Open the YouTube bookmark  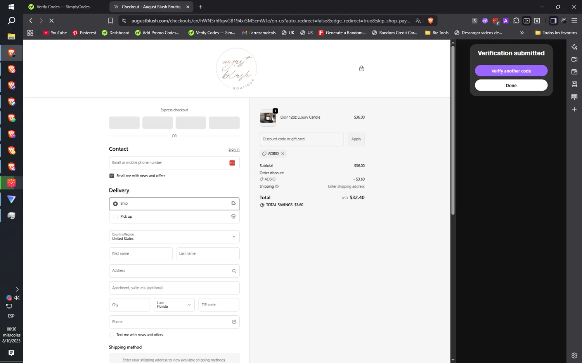(55, 33)
